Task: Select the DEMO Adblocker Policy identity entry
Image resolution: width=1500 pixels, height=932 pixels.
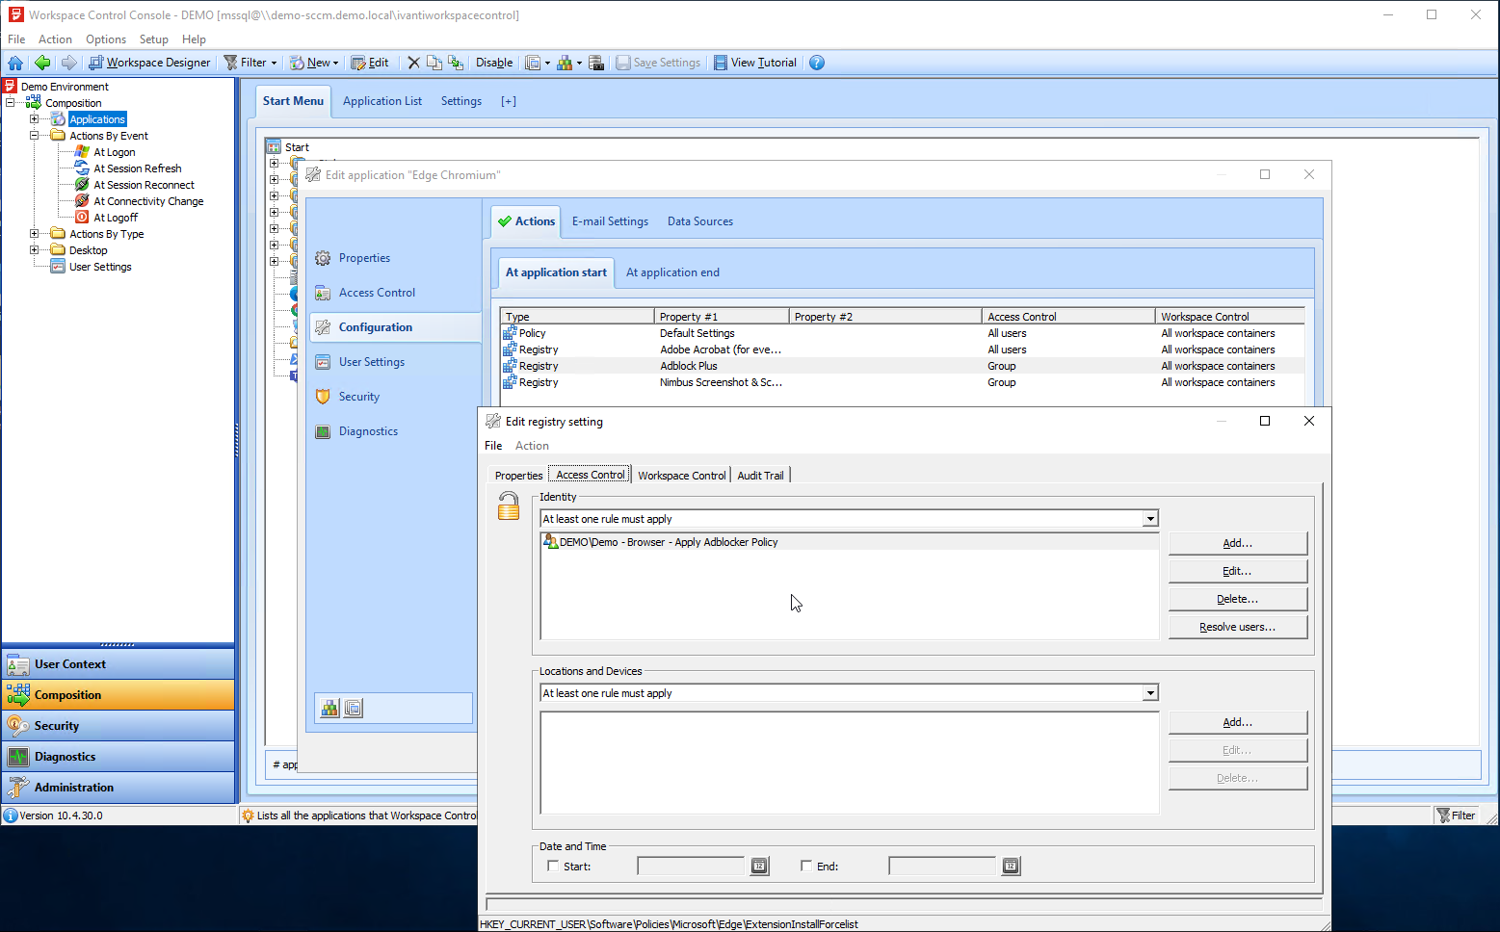Action: click(x=669, y=542)
